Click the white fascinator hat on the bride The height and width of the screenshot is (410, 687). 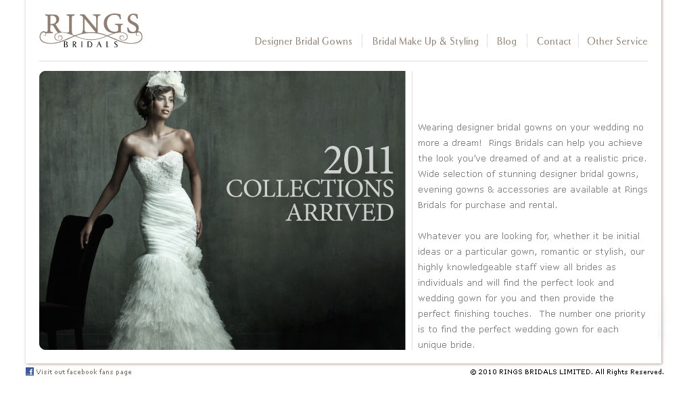coord(167,85)
